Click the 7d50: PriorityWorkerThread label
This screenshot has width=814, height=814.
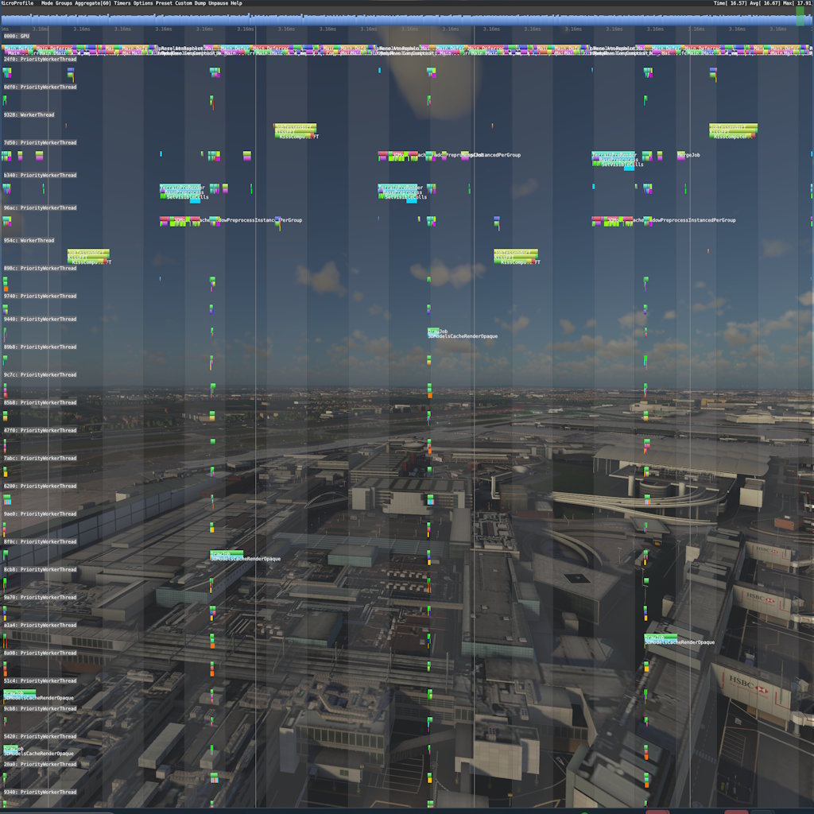(40, 142)
